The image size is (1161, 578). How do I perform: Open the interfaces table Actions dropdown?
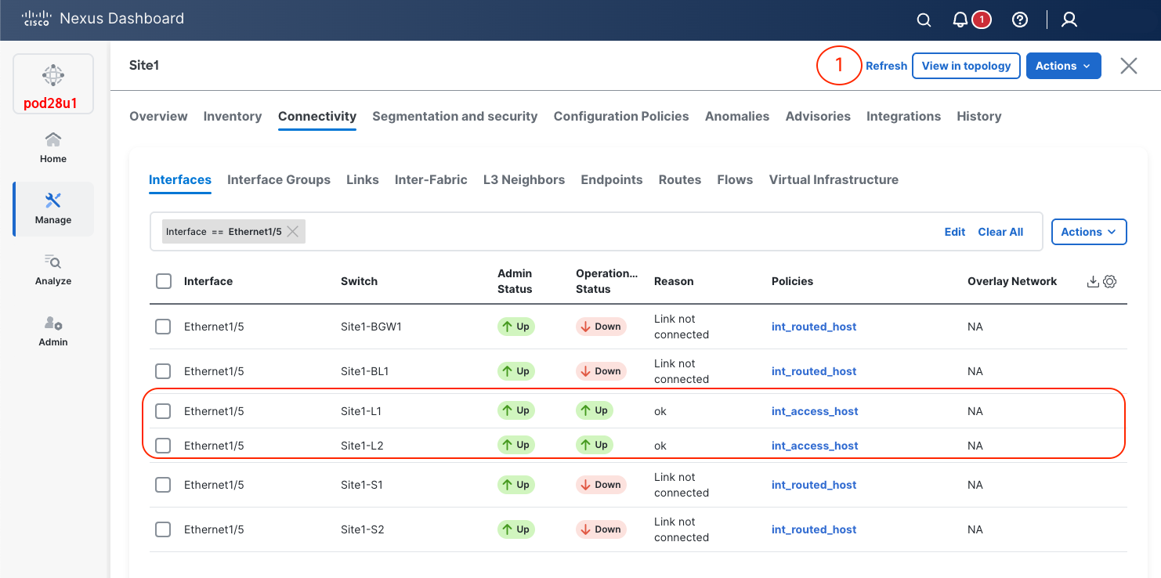[x=1088, y=232]
